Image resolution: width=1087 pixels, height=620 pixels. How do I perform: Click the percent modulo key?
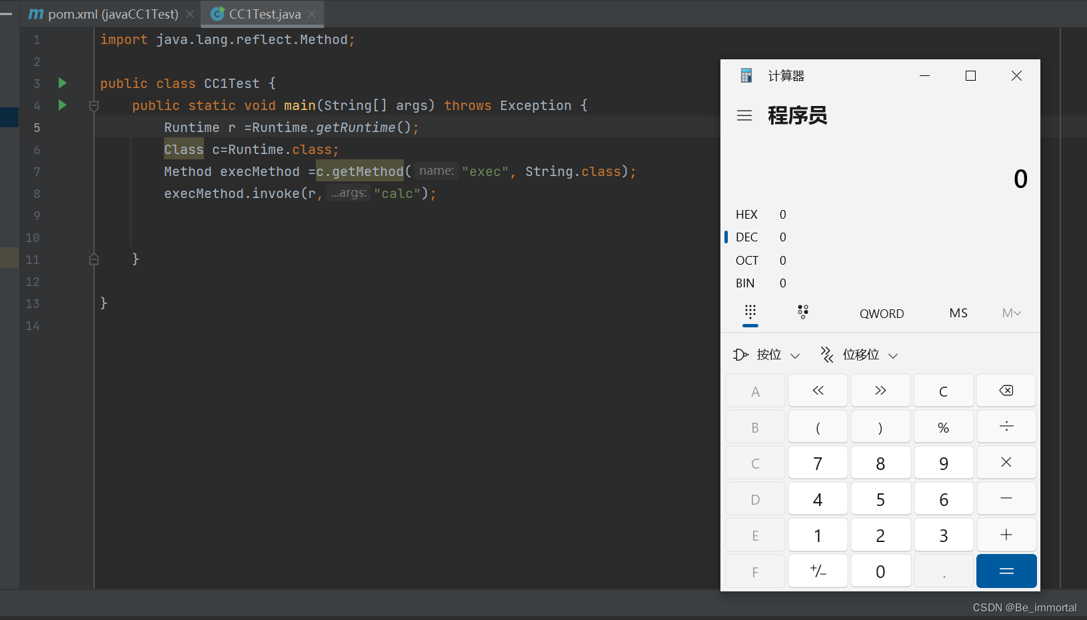tap(943, 427)
